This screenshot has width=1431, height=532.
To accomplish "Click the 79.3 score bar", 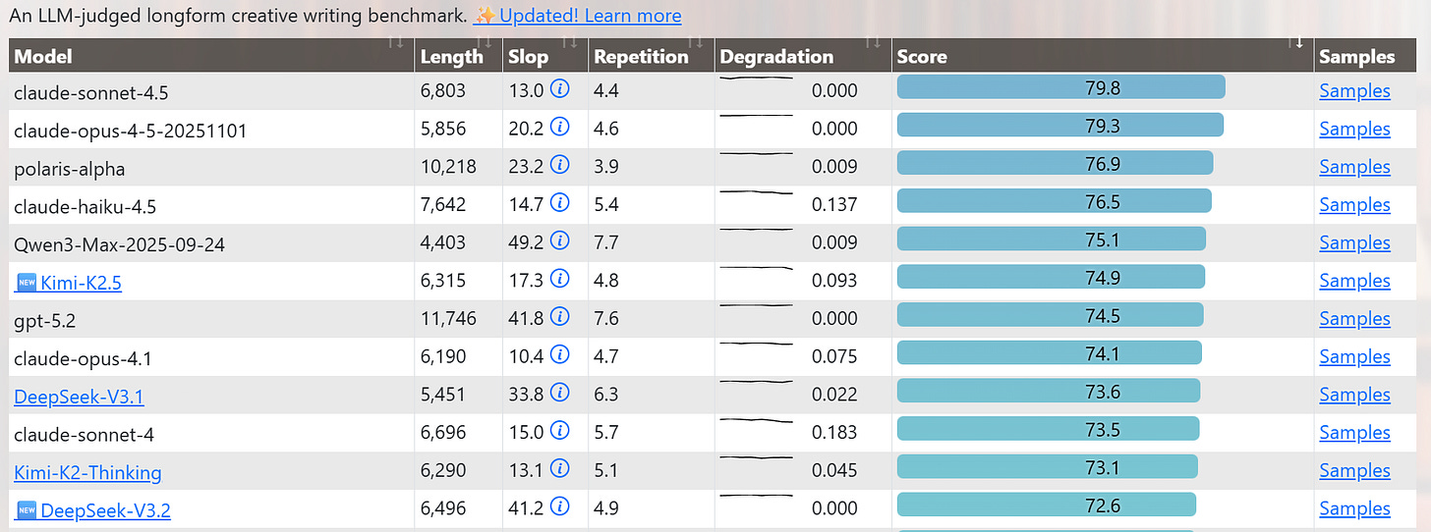I will point(1060,125).
